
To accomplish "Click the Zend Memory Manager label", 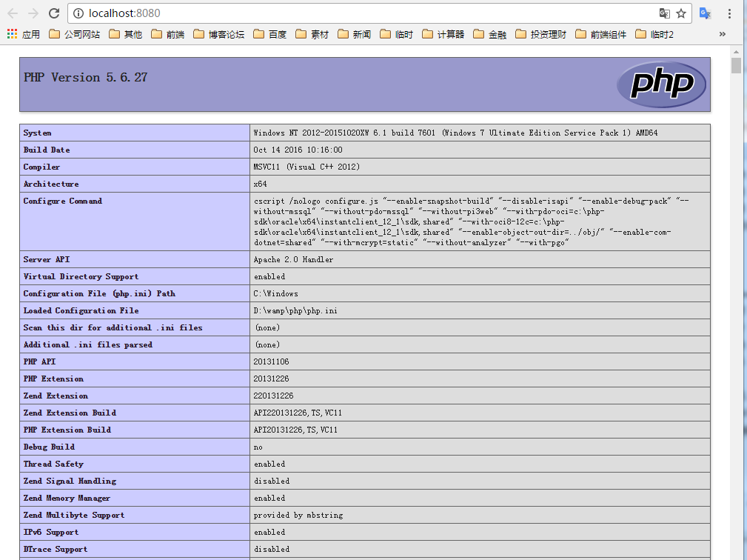I will tap(67, 498).
